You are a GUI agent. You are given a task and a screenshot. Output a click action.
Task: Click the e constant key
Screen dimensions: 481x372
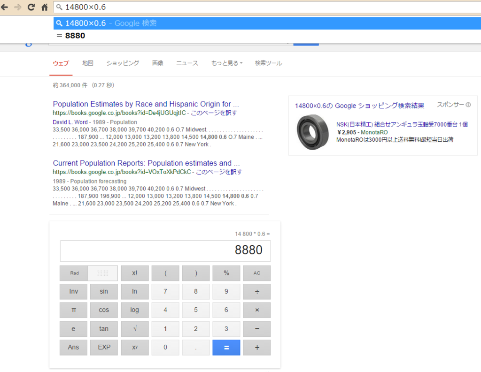[74, 329]
